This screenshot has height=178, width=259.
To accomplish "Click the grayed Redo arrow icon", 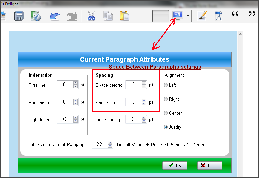I will tap(72, 17).
